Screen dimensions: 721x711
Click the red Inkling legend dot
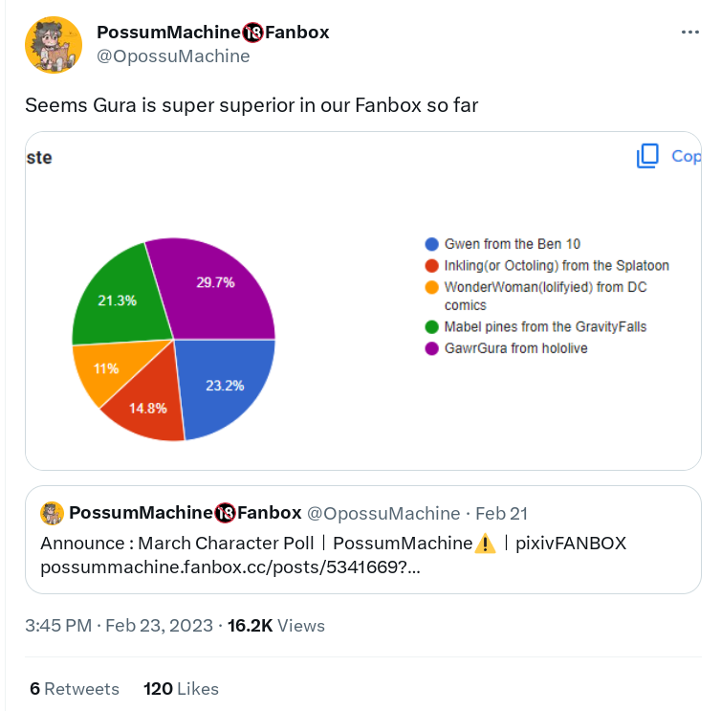(432, 265)
